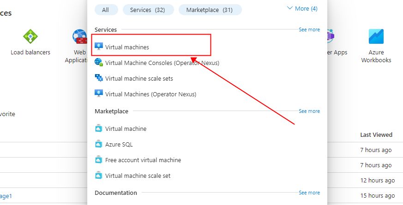Click the Last Viewed column header
The height and width of the screenshot is (205, 403).
click(376, 135)
